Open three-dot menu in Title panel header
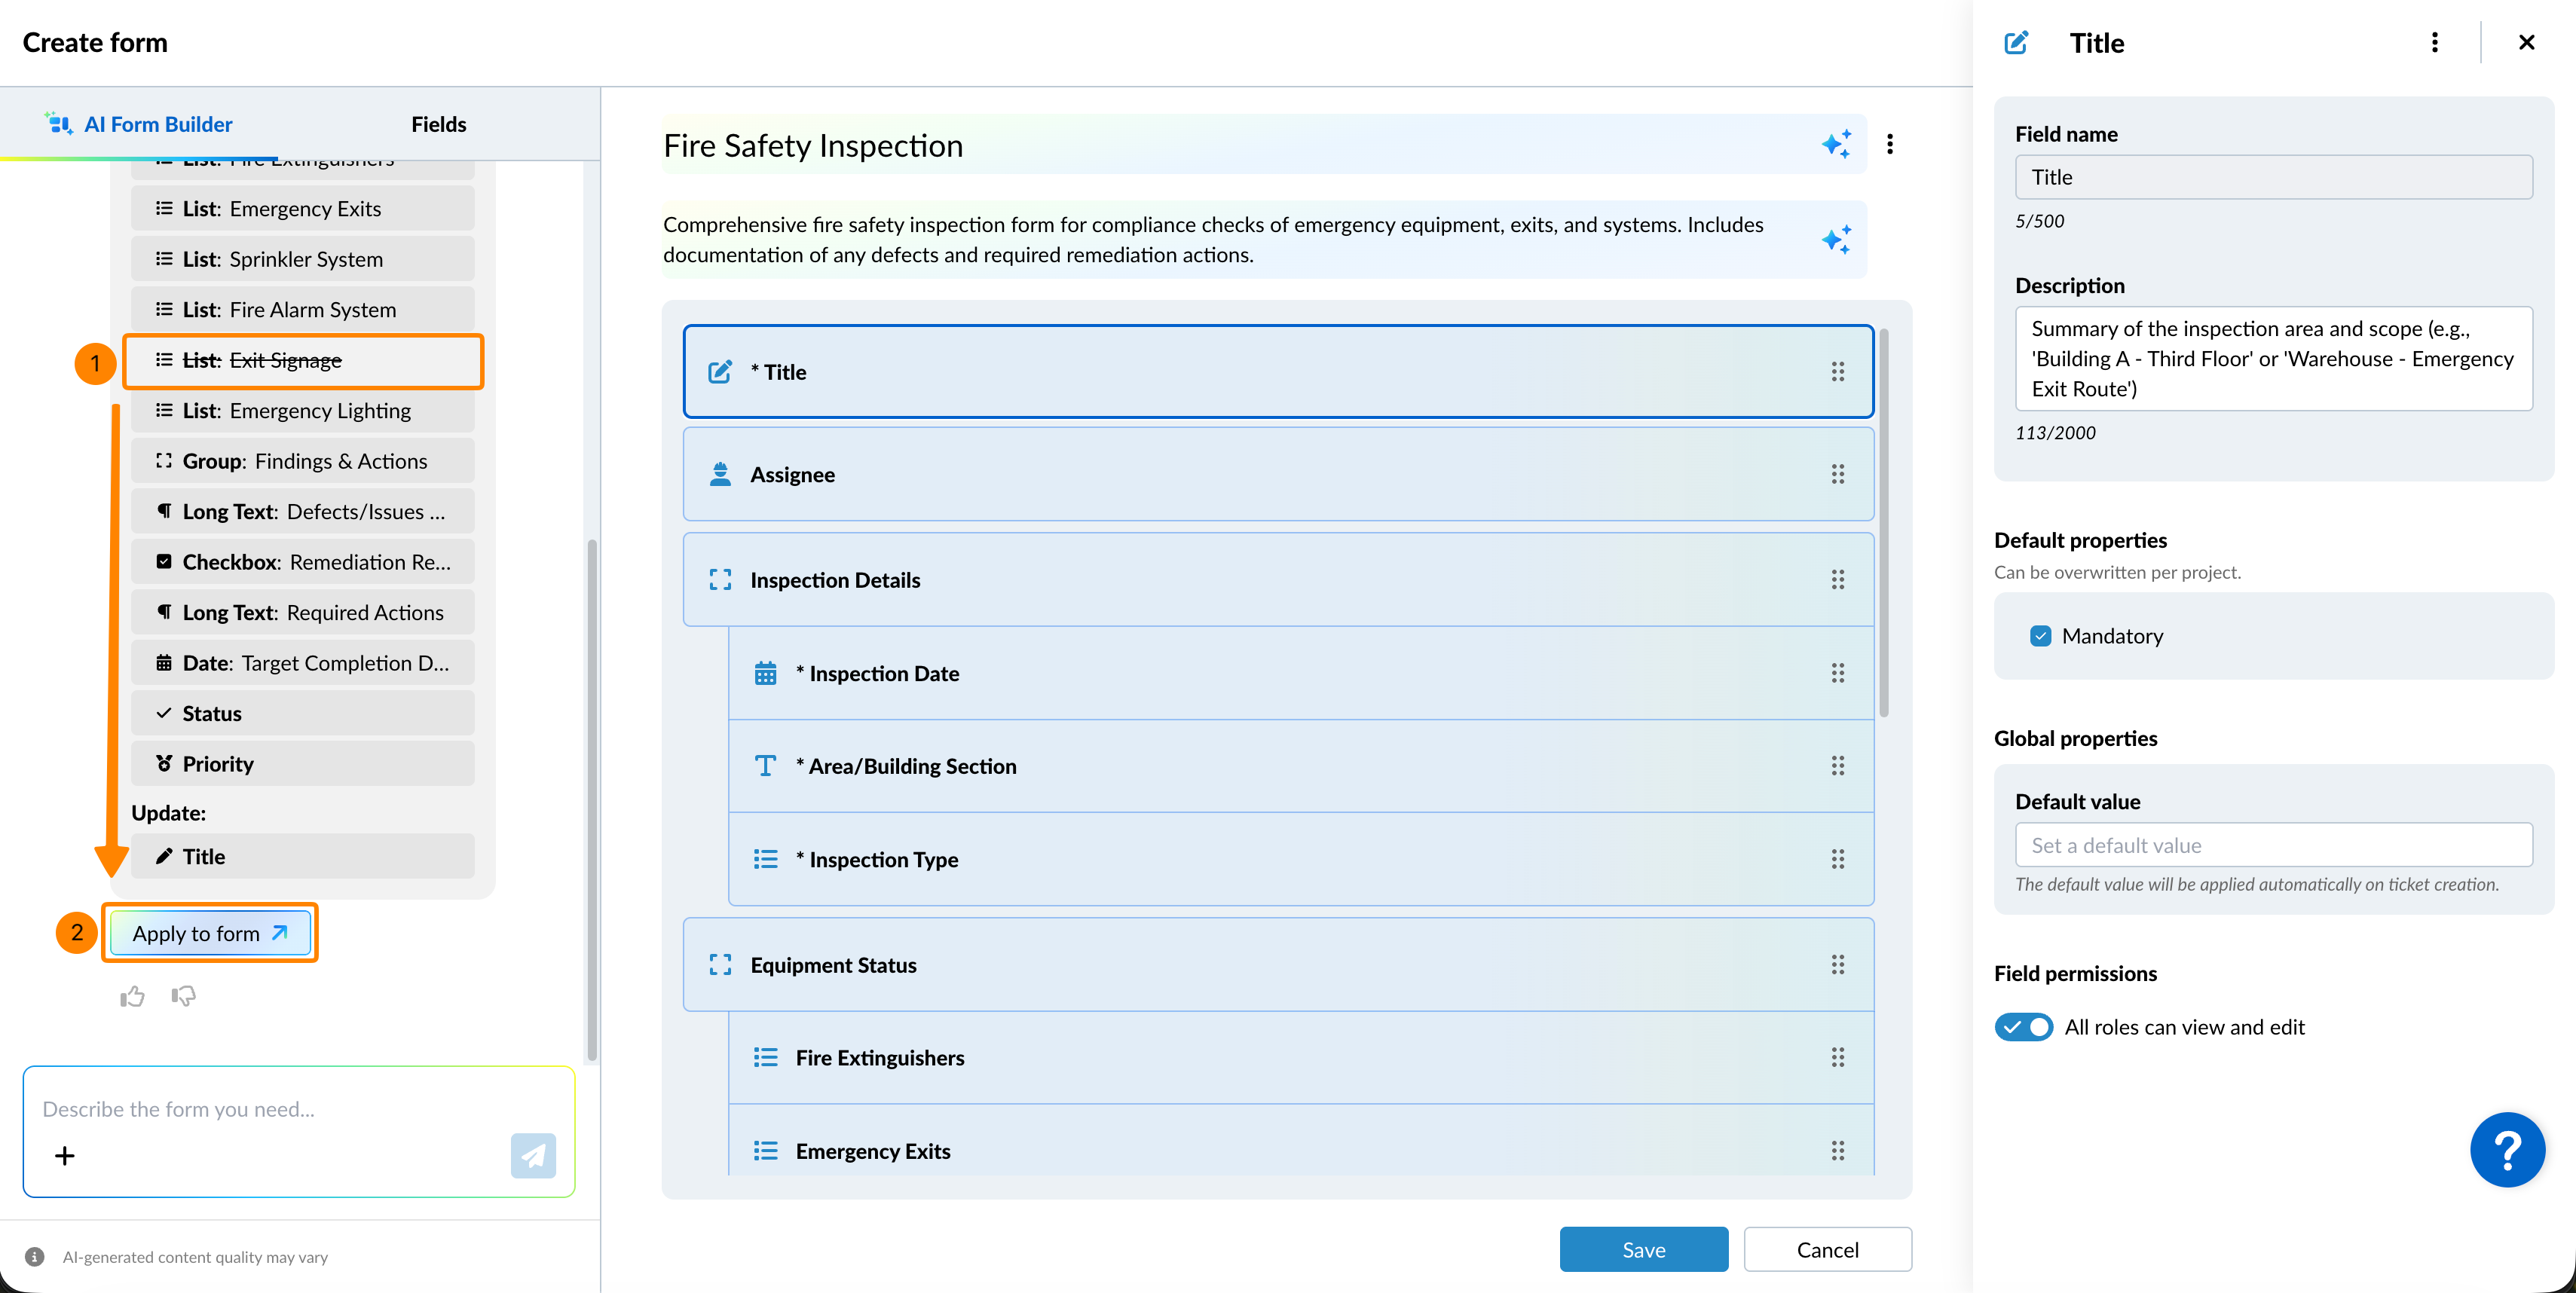2576x1293 pixels. click(2434, 42)
